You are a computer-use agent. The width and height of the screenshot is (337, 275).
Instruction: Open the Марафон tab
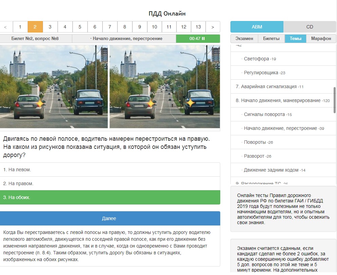point(321,39)
